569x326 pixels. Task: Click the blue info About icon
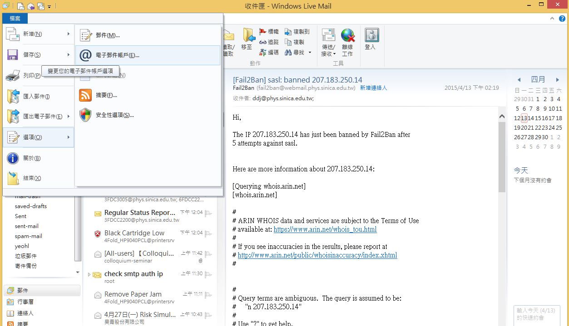point(13,158)
